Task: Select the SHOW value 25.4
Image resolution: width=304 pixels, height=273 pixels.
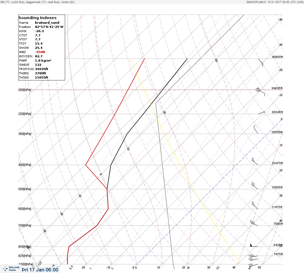Action: pyautogui.click(x=38, y=48)
